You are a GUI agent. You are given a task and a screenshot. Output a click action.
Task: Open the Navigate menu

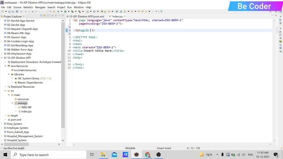point(40,7)
